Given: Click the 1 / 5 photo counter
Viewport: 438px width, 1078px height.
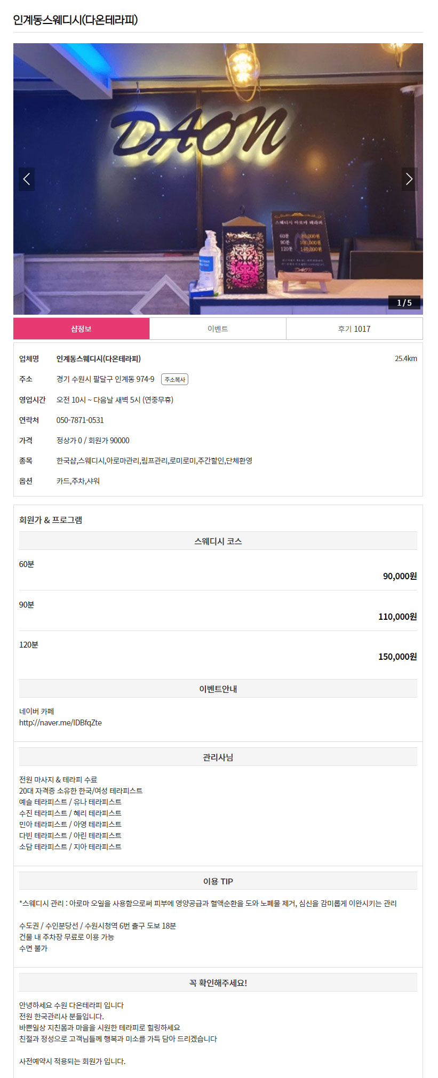Looking at the screenshot, I should pyautogui.click(x=404, y=302).
